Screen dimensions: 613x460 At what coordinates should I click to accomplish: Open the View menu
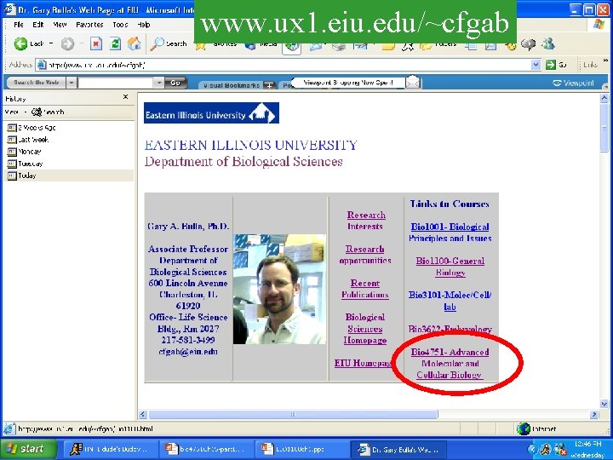[60, 25]
